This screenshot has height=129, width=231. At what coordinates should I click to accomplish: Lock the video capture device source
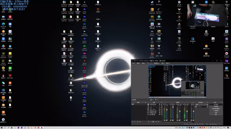point(162,104)
